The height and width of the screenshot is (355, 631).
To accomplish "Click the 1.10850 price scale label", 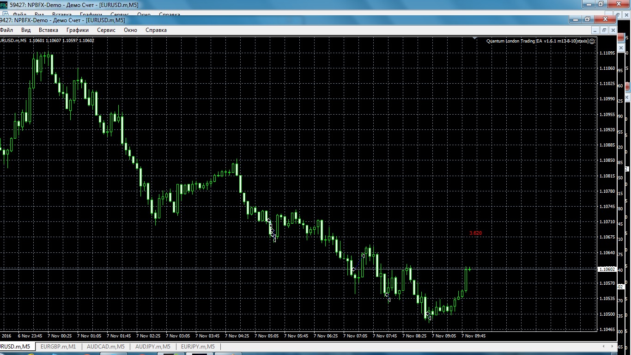I will point(607,160).
